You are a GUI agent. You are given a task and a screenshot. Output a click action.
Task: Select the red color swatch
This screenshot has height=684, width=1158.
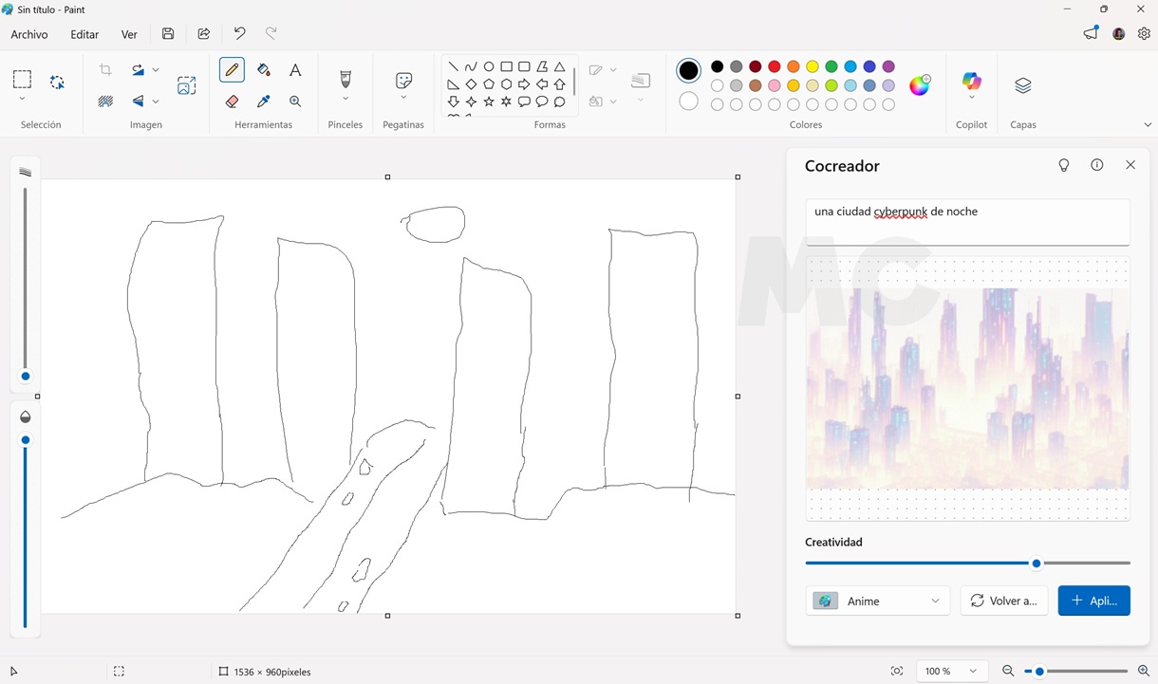775,66
